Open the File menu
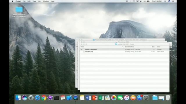Viewport: 186px width, 104px height. point(24,1)
